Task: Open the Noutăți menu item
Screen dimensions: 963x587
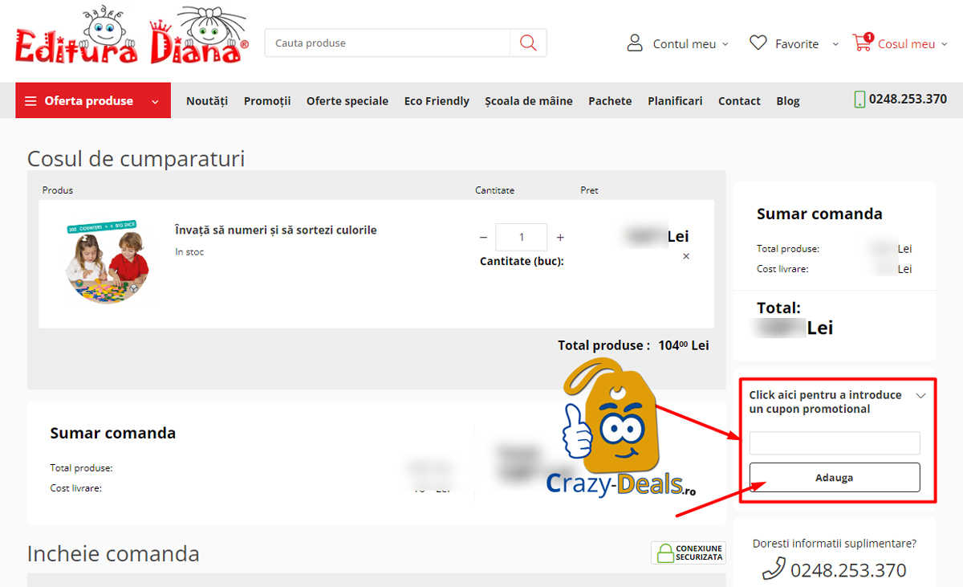Action: tap(207, 101)
